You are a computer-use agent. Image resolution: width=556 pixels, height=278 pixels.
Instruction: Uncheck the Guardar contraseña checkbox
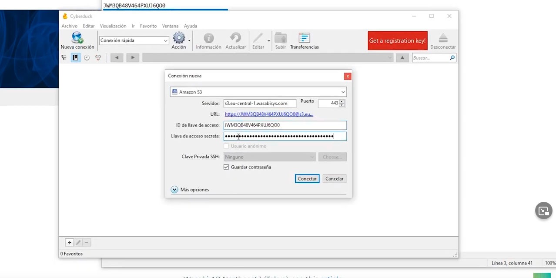click(226, 167)
